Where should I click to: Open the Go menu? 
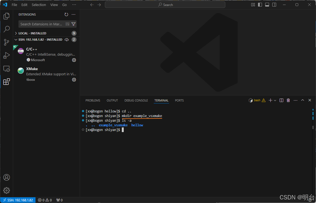coord(64,5)
